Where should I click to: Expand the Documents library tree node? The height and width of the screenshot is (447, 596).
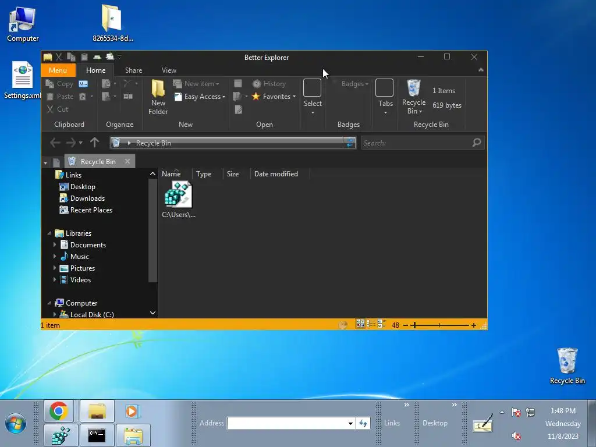55,245
